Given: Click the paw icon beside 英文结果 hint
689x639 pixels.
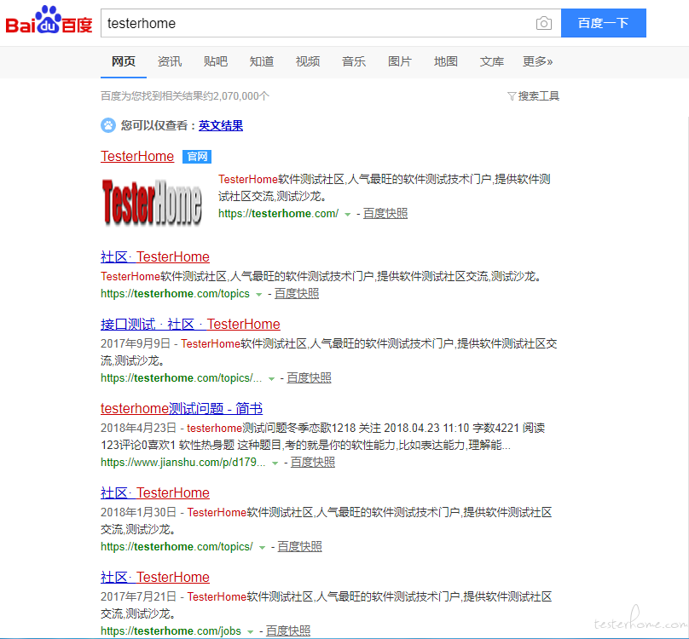Looking at the screenshot, I should click(x=108, y=125).
